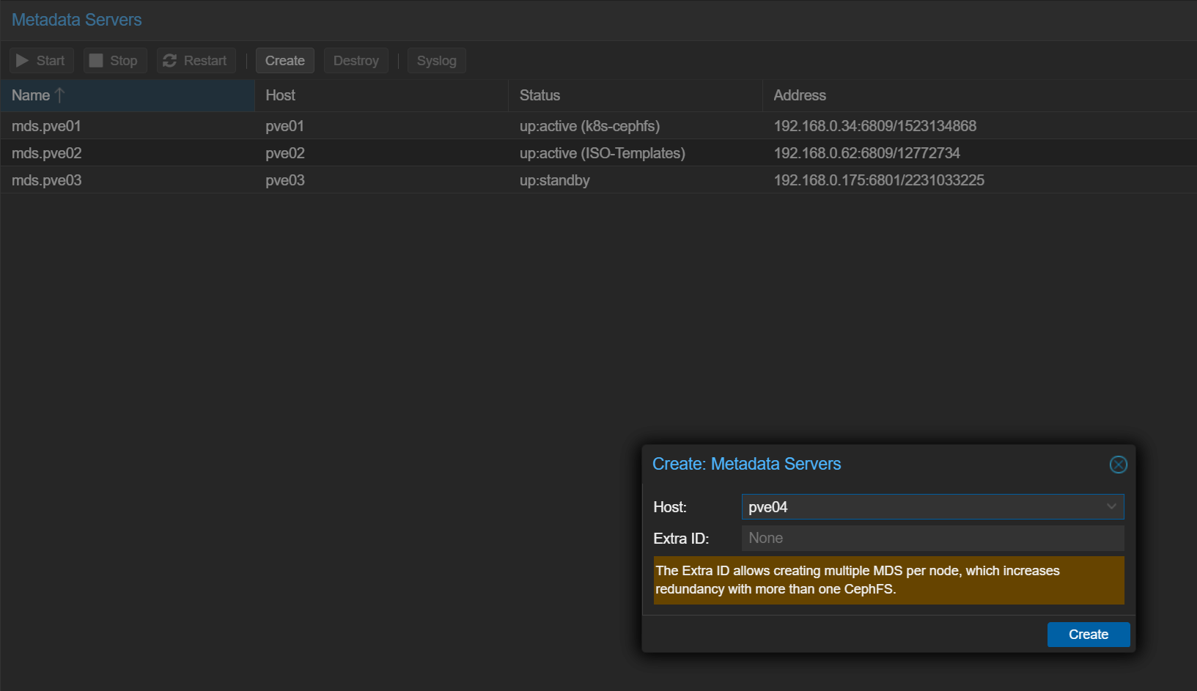Image resolution: width=1197 pixels, height=691 pixels.
Task: Click the blue Create button in dialog
Action: [x=1089, y=635]
